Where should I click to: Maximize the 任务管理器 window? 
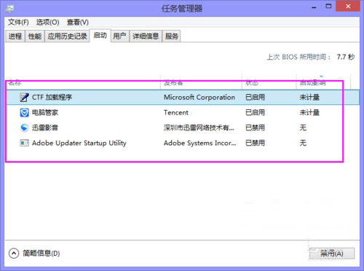[x=328, y=7]
